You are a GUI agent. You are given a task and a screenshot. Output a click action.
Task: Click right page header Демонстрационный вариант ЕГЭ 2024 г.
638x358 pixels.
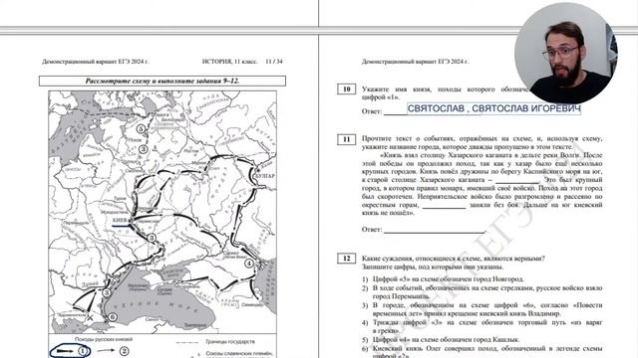[x=415, y=62]
